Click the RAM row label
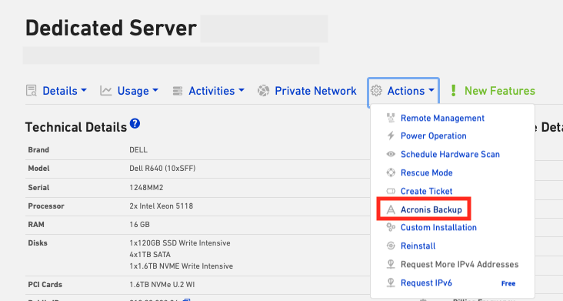The height and width of the screenshot is (301, 563). click(x=36, y=225)
